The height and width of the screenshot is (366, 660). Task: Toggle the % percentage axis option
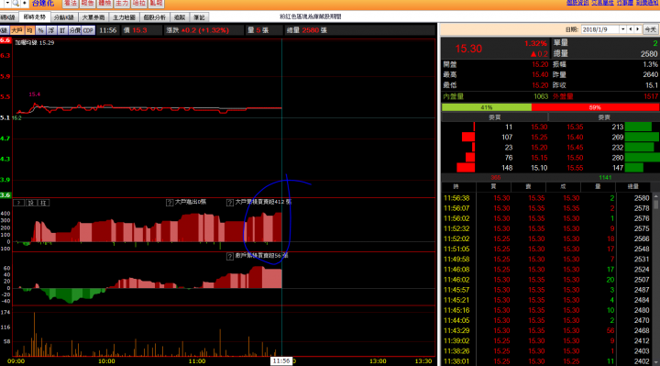[x=40, y=30]
